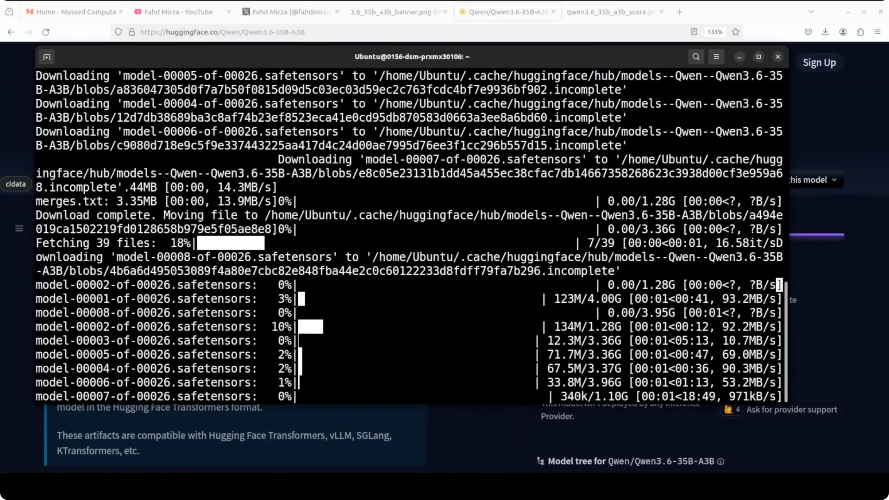This screenshot has height=500, width=889.
Task: Minimize the Firefox browser window
Action: [x=848, y=12]
